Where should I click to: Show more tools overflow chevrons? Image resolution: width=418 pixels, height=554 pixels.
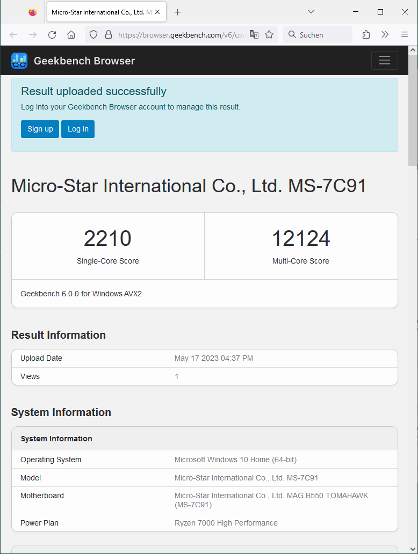click(385, 34)
